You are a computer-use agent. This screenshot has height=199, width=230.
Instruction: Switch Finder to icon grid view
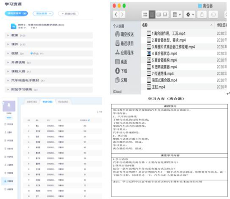(x=145, y=14)
